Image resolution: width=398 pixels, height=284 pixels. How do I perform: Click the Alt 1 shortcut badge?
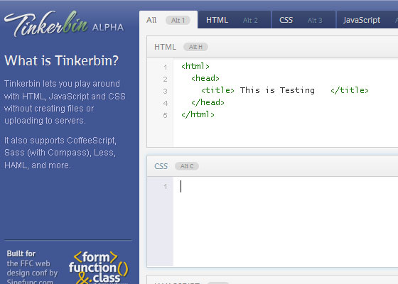click(x=178, y=20)
